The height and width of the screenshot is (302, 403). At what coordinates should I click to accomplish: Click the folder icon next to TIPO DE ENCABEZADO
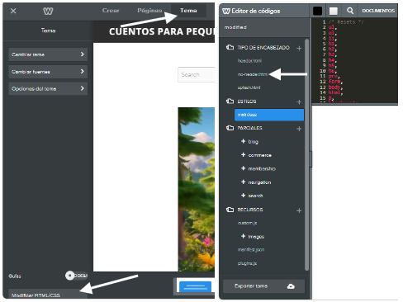[x=230, y=47]
